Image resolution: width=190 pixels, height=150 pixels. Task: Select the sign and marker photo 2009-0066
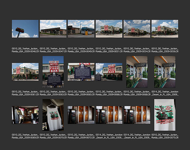pos(109,72)
